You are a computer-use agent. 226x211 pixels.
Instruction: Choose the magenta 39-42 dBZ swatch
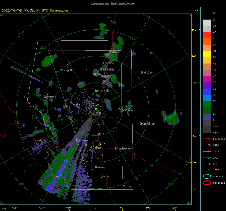pos(207,79)
